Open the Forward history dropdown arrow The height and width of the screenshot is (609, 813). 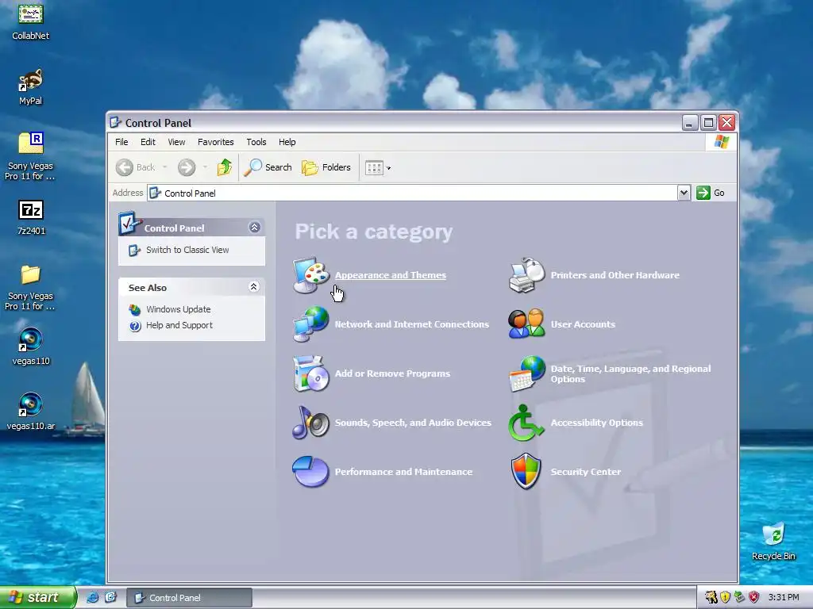point(206,167)
